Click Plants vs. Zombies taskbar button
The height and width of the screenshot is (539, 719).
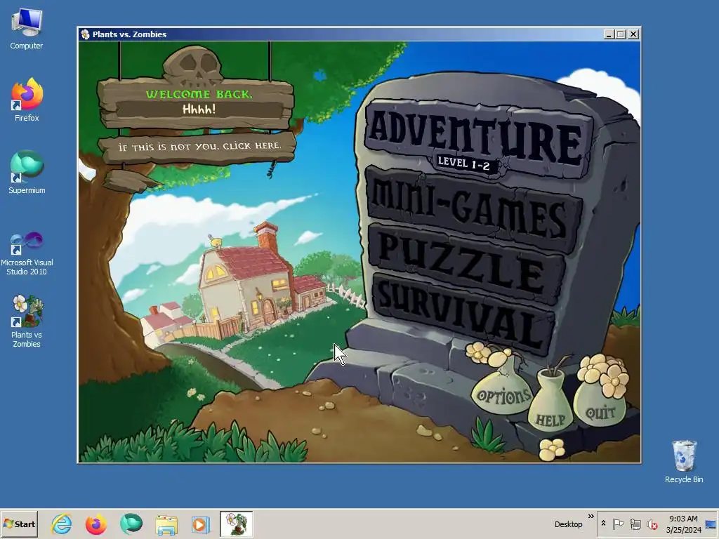(x=236, y=524)
